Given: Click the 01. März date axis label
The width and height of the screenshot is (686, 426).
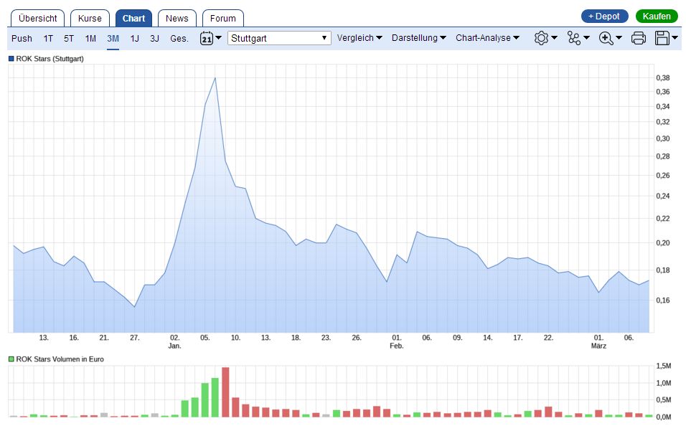Looking at the screenshot, I should point(598,341).
